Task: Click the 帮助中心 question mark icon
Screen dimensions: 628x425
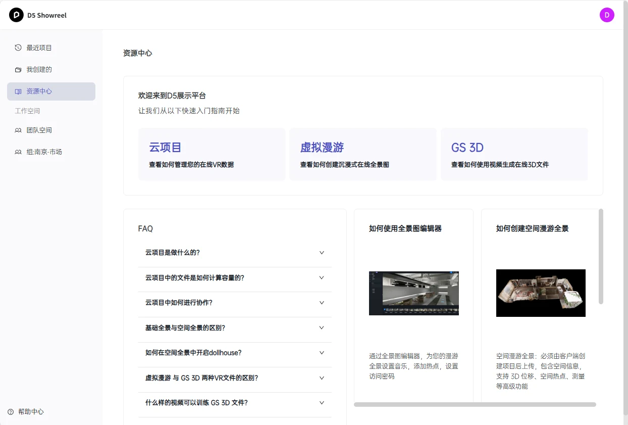Action: (x=11, y=412)
